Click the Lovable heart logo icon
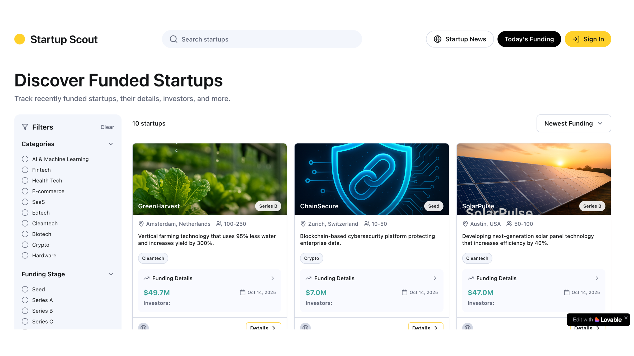634x356 pixels. point(597,320)
